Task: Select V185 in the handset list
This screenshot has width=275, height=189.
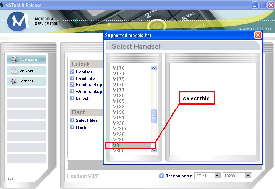Action: [x=118, y=101]
